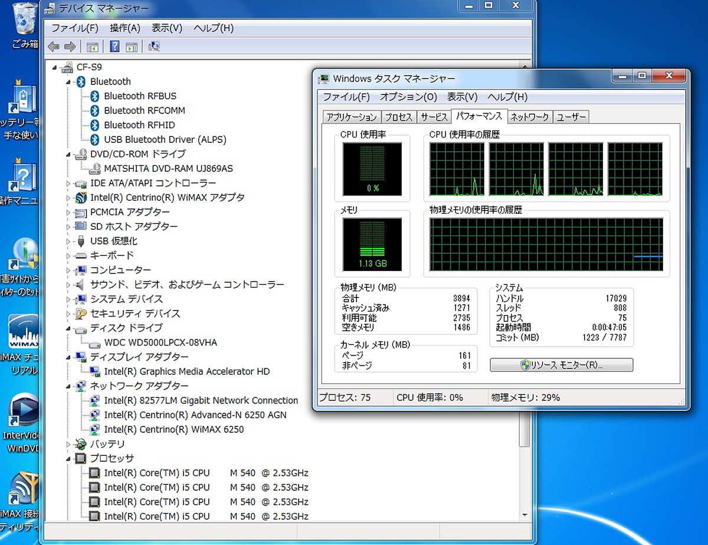The width and height of the screenshot is (708, 545).
Task: Select Intel Centrino Advanced-N 6250 AGN adapter
Action: (195, 415)
